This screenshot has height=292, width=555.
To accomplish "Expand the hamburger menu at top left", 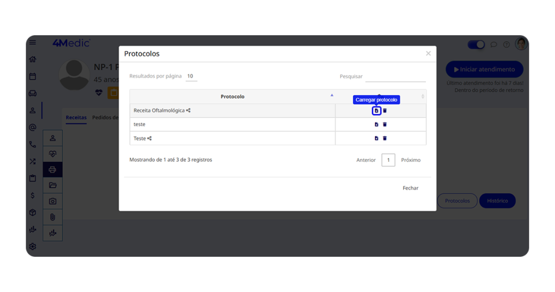I will click(x=33, y=43).
